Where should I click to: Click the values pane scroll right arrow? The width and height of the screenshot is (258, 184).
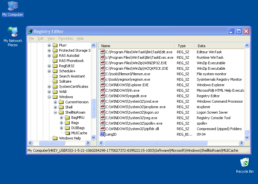pos(241,143)
